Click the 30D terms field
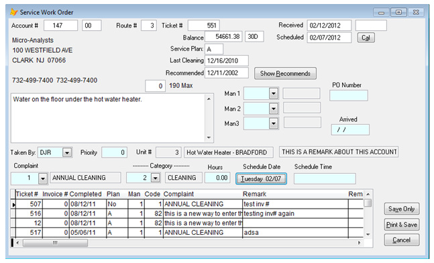This screenshot has width=434, height=263. (x=254, y=36)
